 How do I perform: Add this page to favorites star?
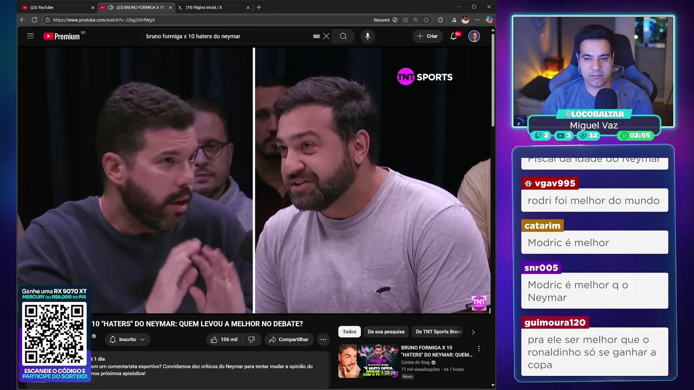pos(427,19)
